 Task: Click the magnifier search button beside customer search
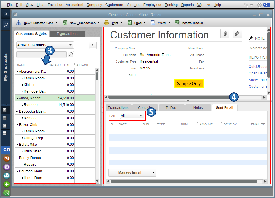pyautogui.click(x=71, y=54)
